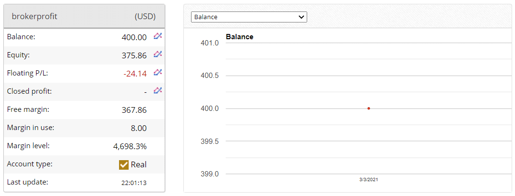Select the 4,698.3% margin level value
This screenshot has width=515, height=196.
130,146
